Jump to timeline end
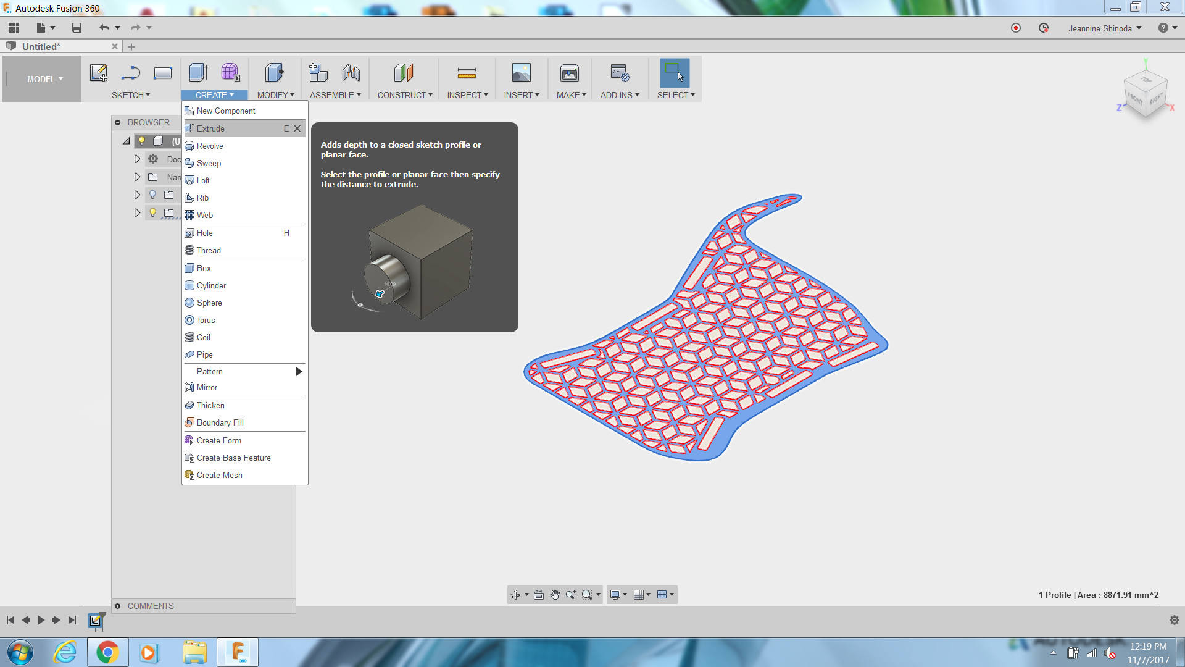Screen dimensions: 1185x667 click(72, 620)
